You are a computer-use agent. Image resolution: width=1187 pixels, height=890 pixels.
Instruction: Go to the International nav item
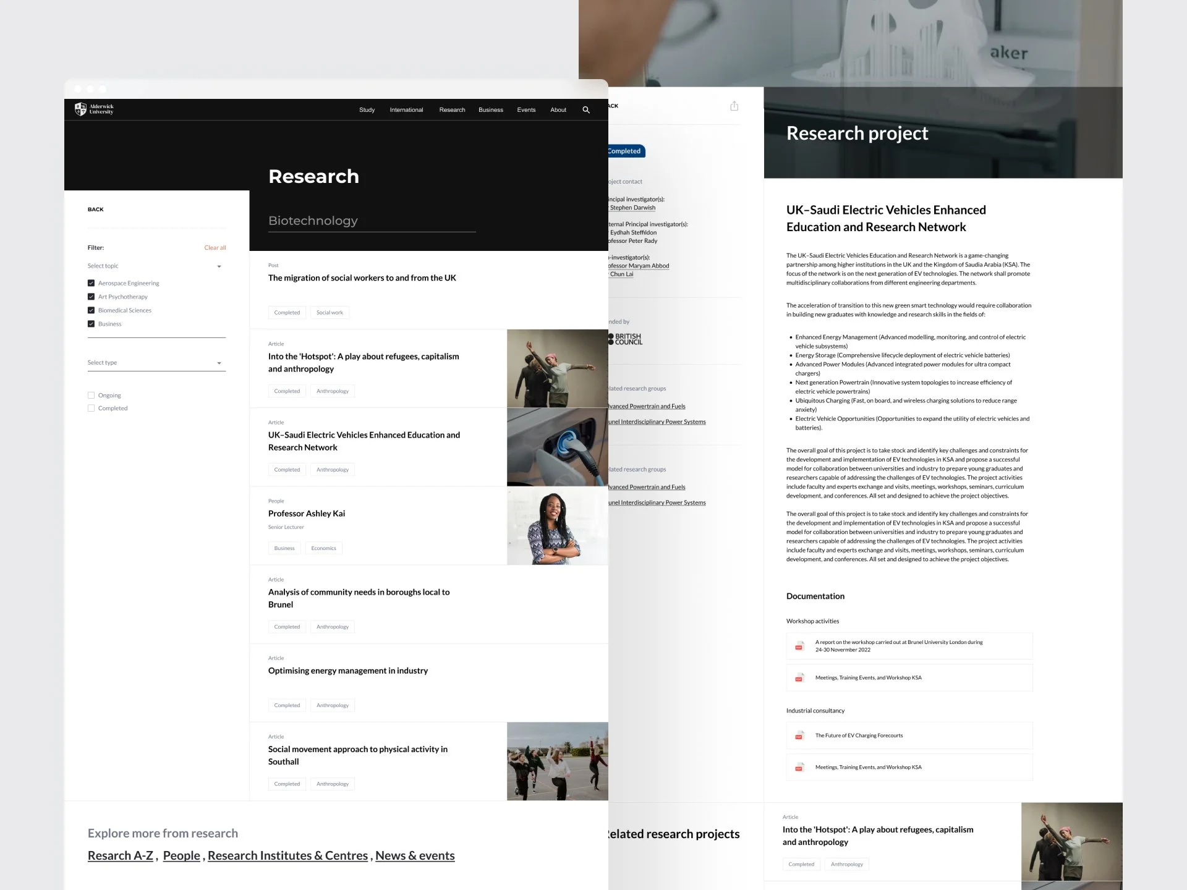pos(406,110)
